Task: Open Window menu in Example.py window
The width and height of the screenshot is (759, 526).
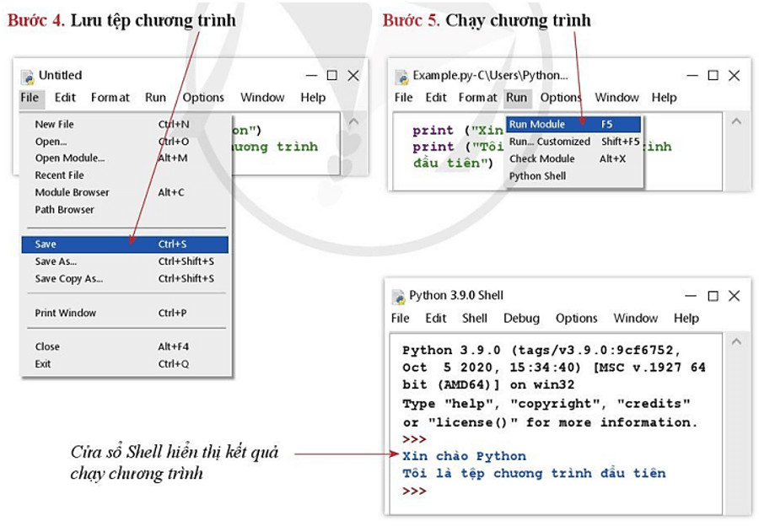Action: click(616, 97)
